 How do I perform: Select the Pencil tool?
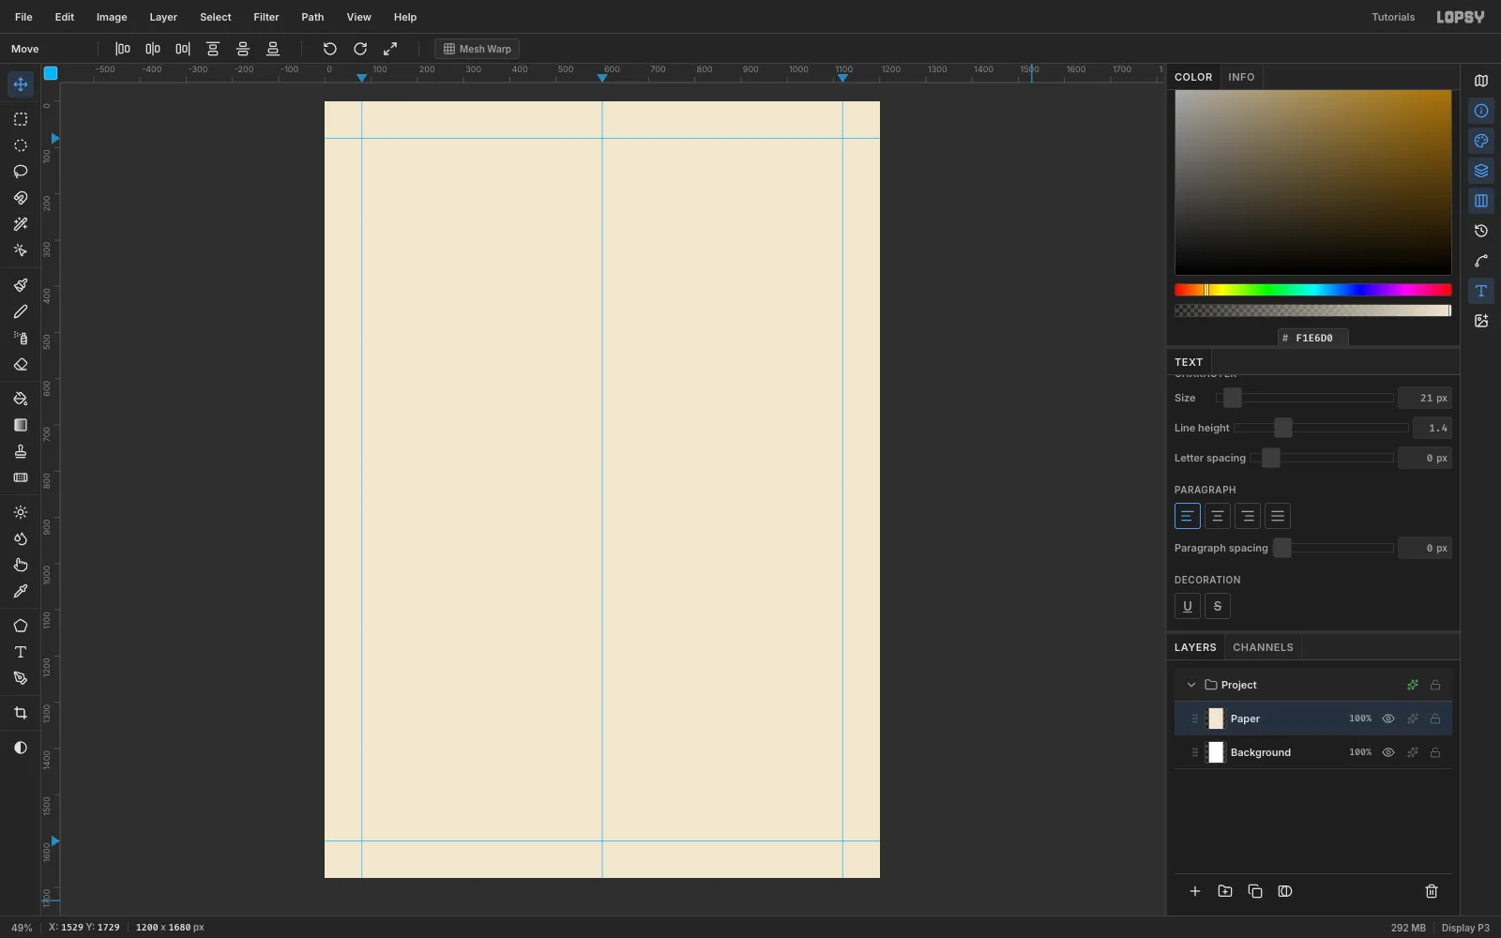21,311
